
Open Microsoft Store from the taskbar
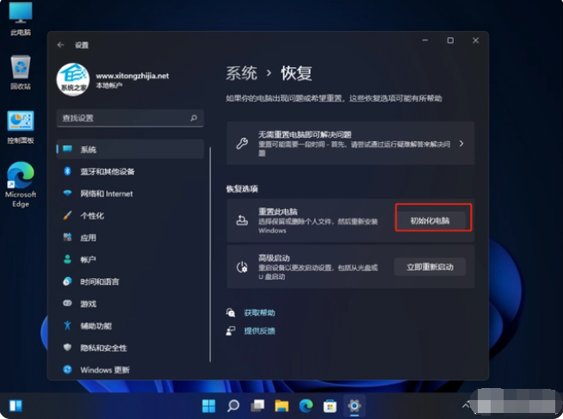(x=330, y=406)
